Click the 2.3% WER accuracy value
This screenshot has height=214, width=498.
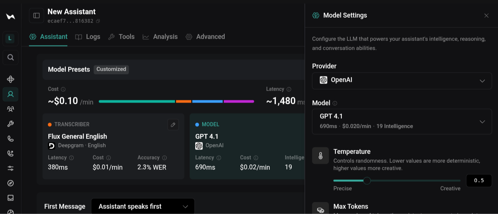[x=152, y=167]
